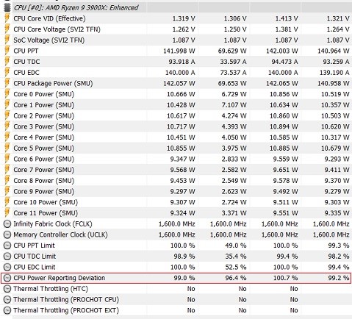Viewport: 352px width, 319px height.
Task: Click the 49.0 % CPU PPT Limit value
Action: tap(236, 245)
